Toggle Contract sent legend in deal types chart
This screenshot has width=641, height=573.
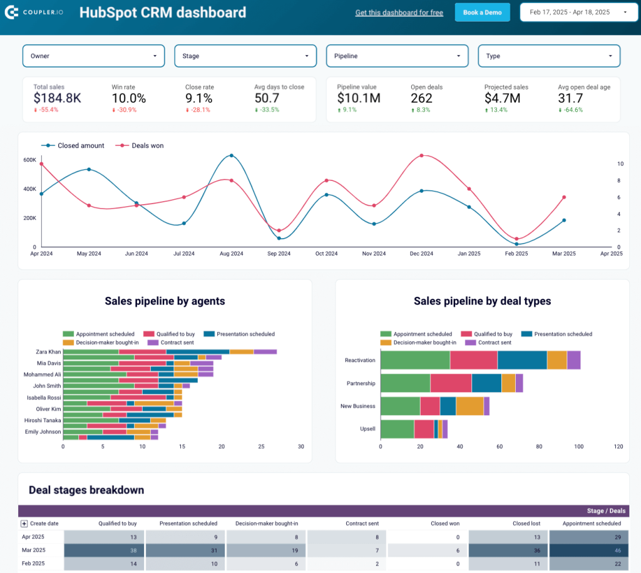point(488,343)
